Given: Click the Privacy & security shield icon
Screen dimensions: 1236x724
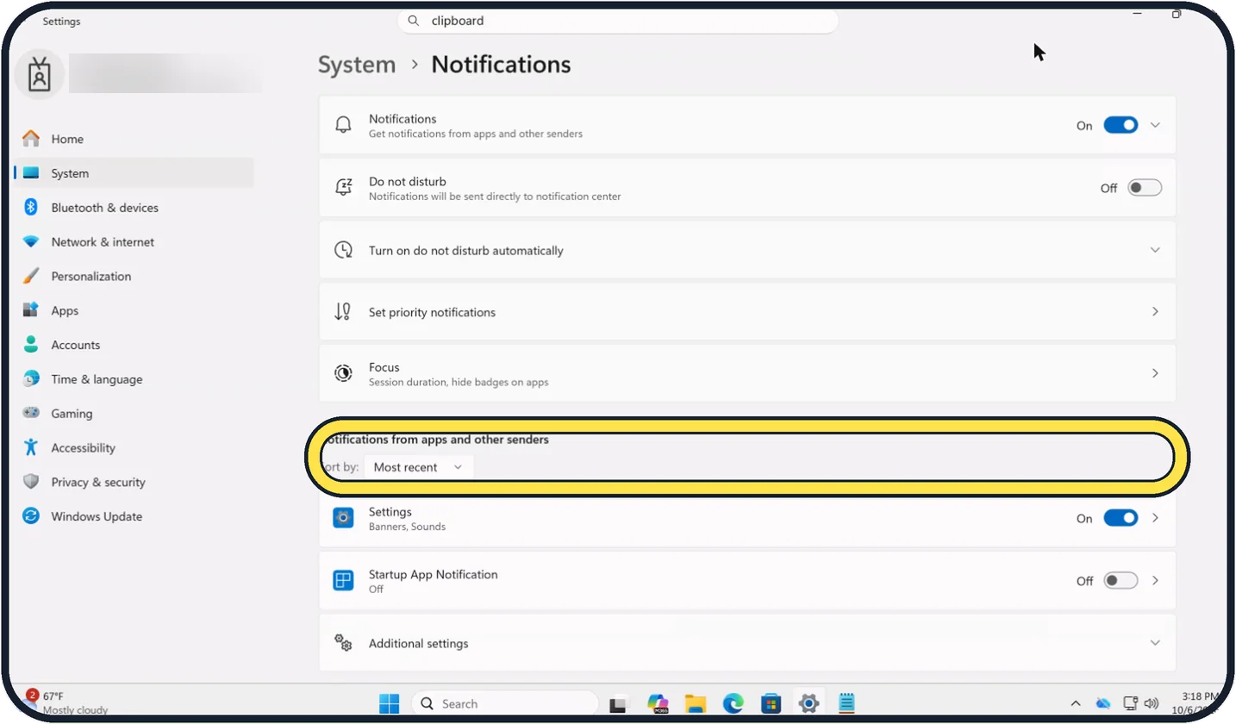Looking at the screenshot, I should 31,482.
